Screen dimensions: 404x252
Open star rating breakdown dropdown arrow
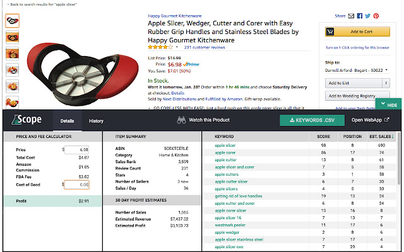[177, 47]
